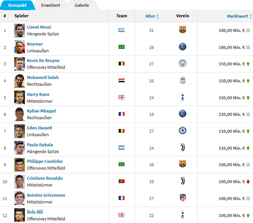Click the Chelsea club crest
Image resolution: width=253 pixels, height=223 pixels.
pyautogui.click(x=183, y=130)
